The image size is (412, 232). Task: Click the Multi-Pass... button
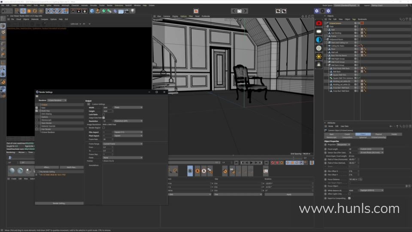[71, 167]
